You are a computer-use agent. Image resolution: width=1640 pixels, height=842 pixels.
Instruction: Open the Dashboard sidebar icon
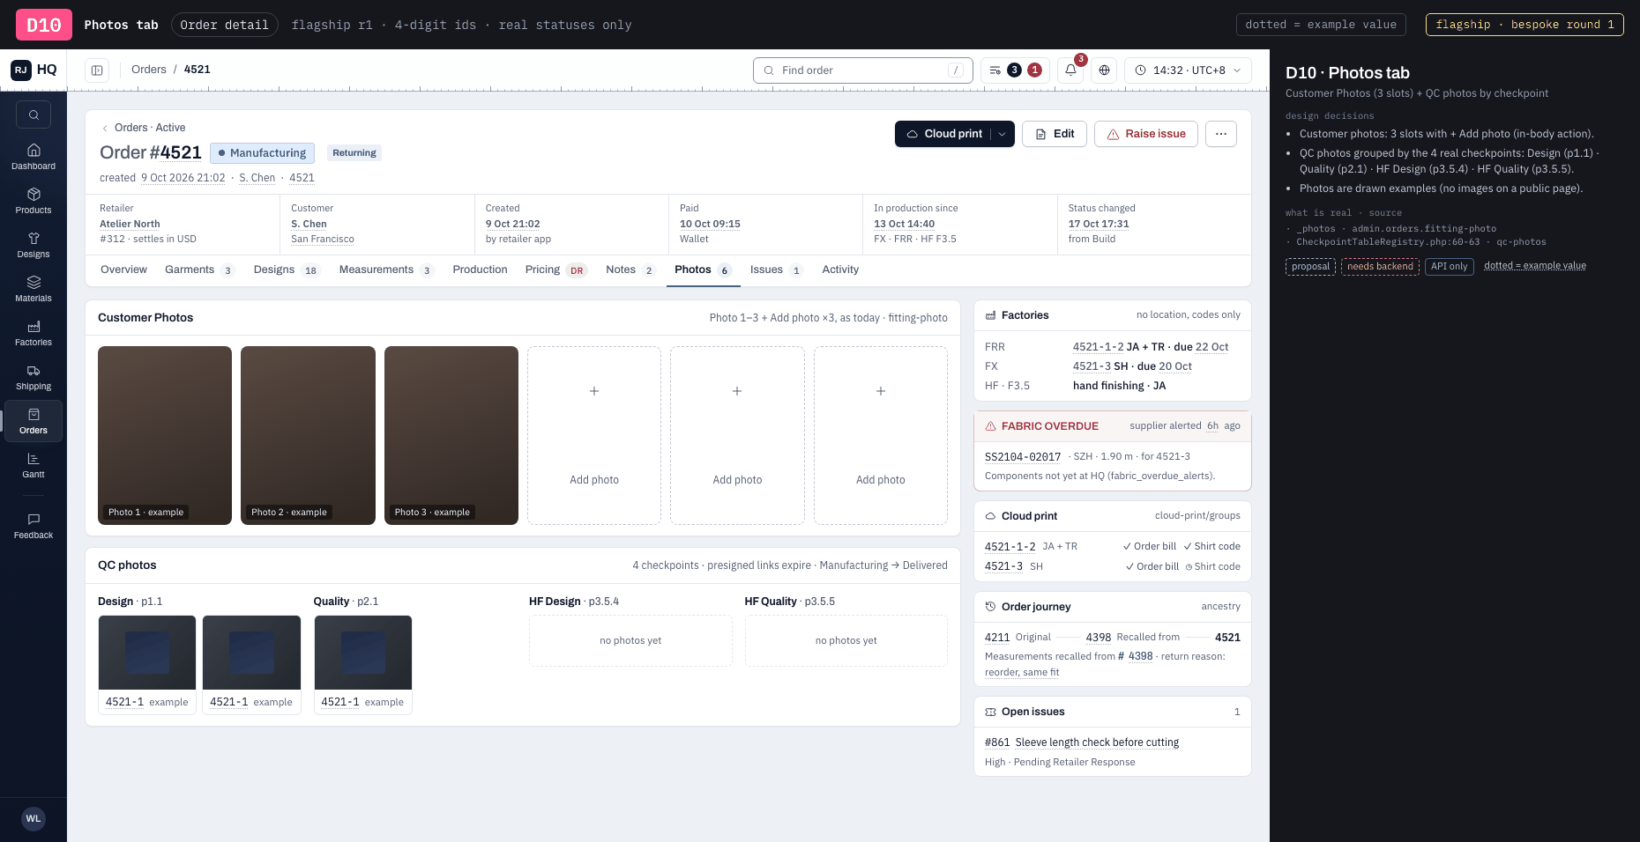(34, 157)
